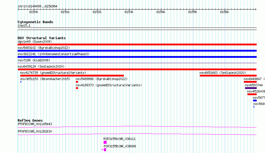Image resolution: width=265 pixels, height=153 pixels.
Task: Click the tiny blue mark under esv3651153
Action: point(21,82)
